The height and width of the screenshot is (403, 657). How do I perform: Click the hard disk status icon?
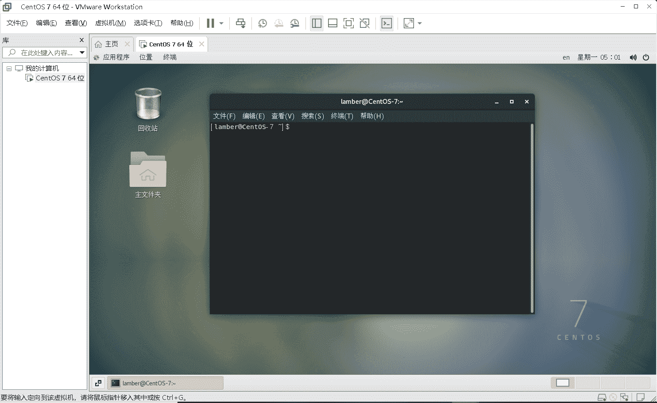click(x=602, y=397)
